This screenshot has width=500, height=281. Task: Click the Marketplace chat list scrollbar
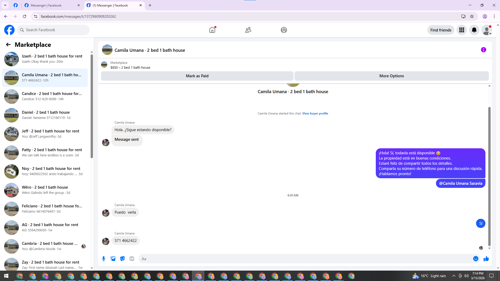[92, 106]
